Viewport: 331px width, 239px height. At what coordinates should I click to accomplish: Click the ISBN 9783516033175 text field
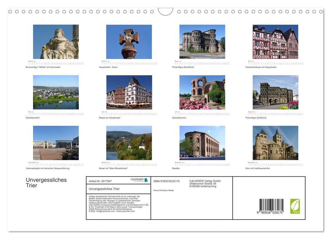point(166,181)
